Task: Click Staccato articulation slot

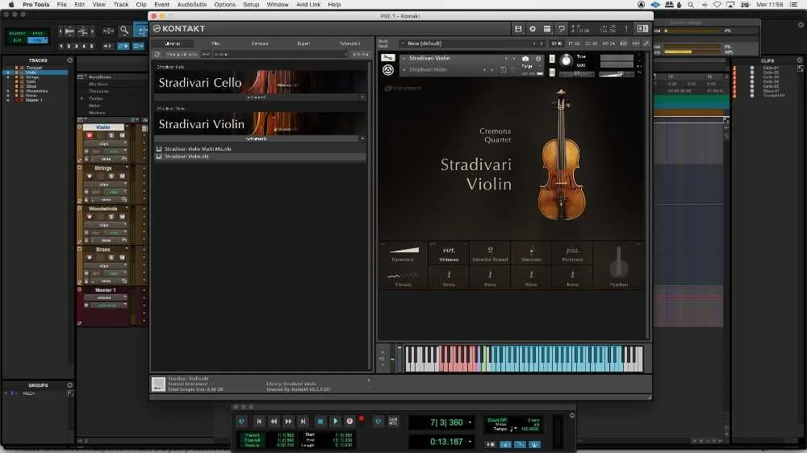Action: [531, 253]
